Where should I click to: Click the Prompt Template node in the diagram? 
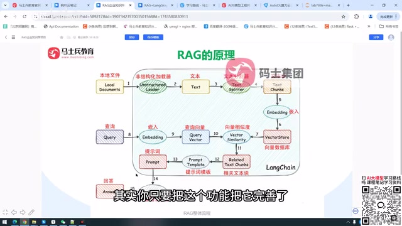195,162
